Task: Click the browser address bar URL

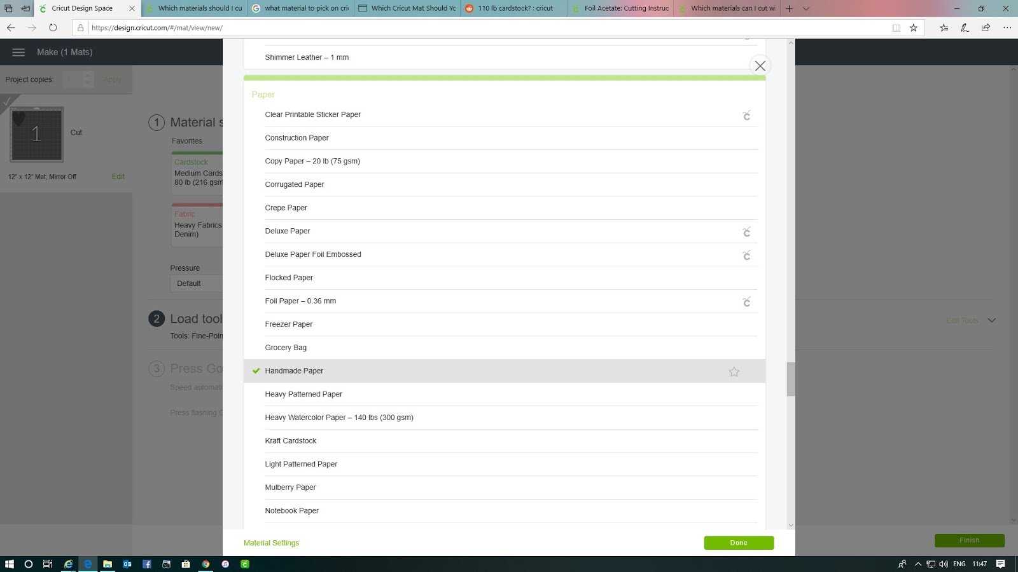Action: pos(157,28)
